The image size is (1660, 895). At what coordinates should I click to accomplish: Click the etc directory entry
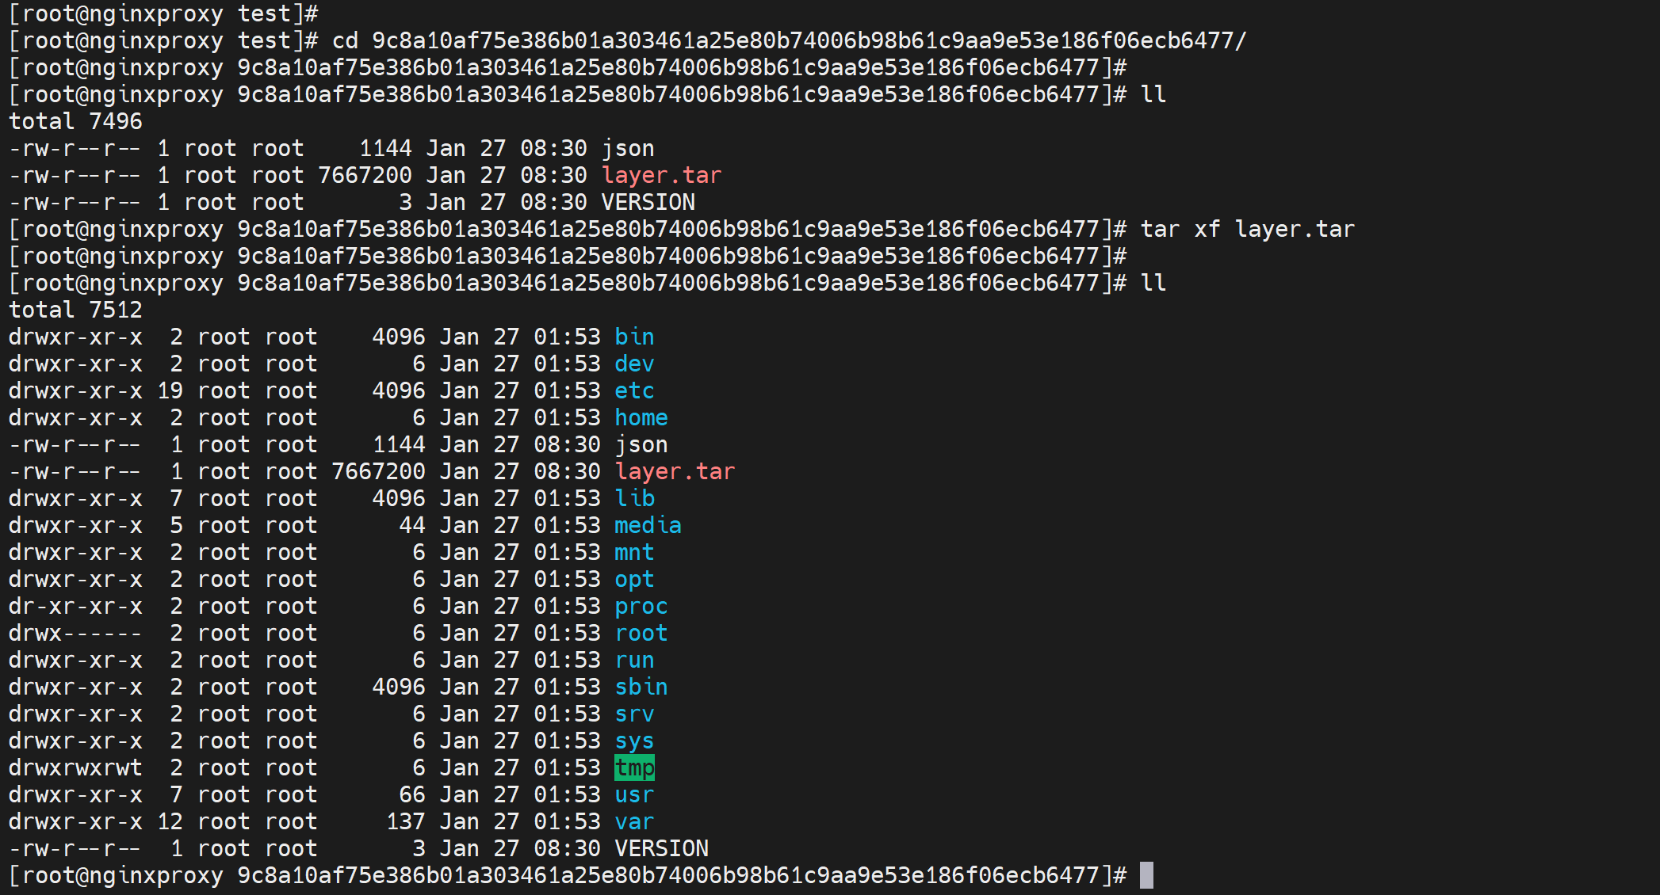click(634, 390)
